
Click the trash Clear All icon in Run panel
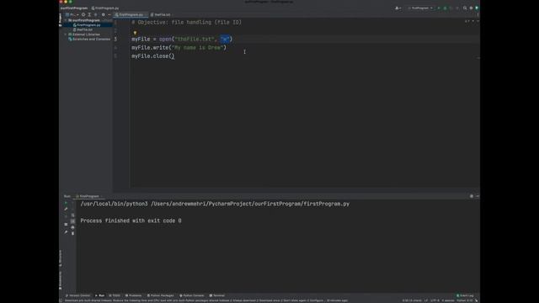72,233
